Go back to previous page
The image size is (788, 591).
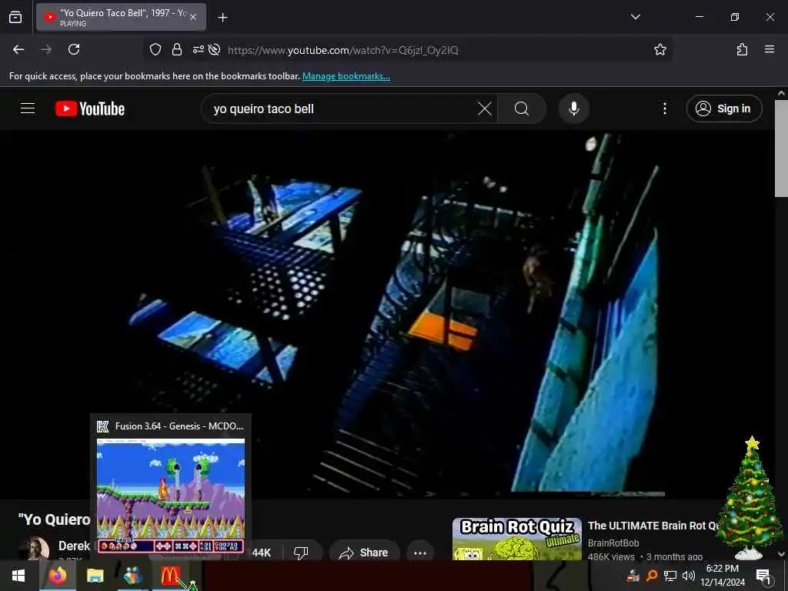[18, 49]
